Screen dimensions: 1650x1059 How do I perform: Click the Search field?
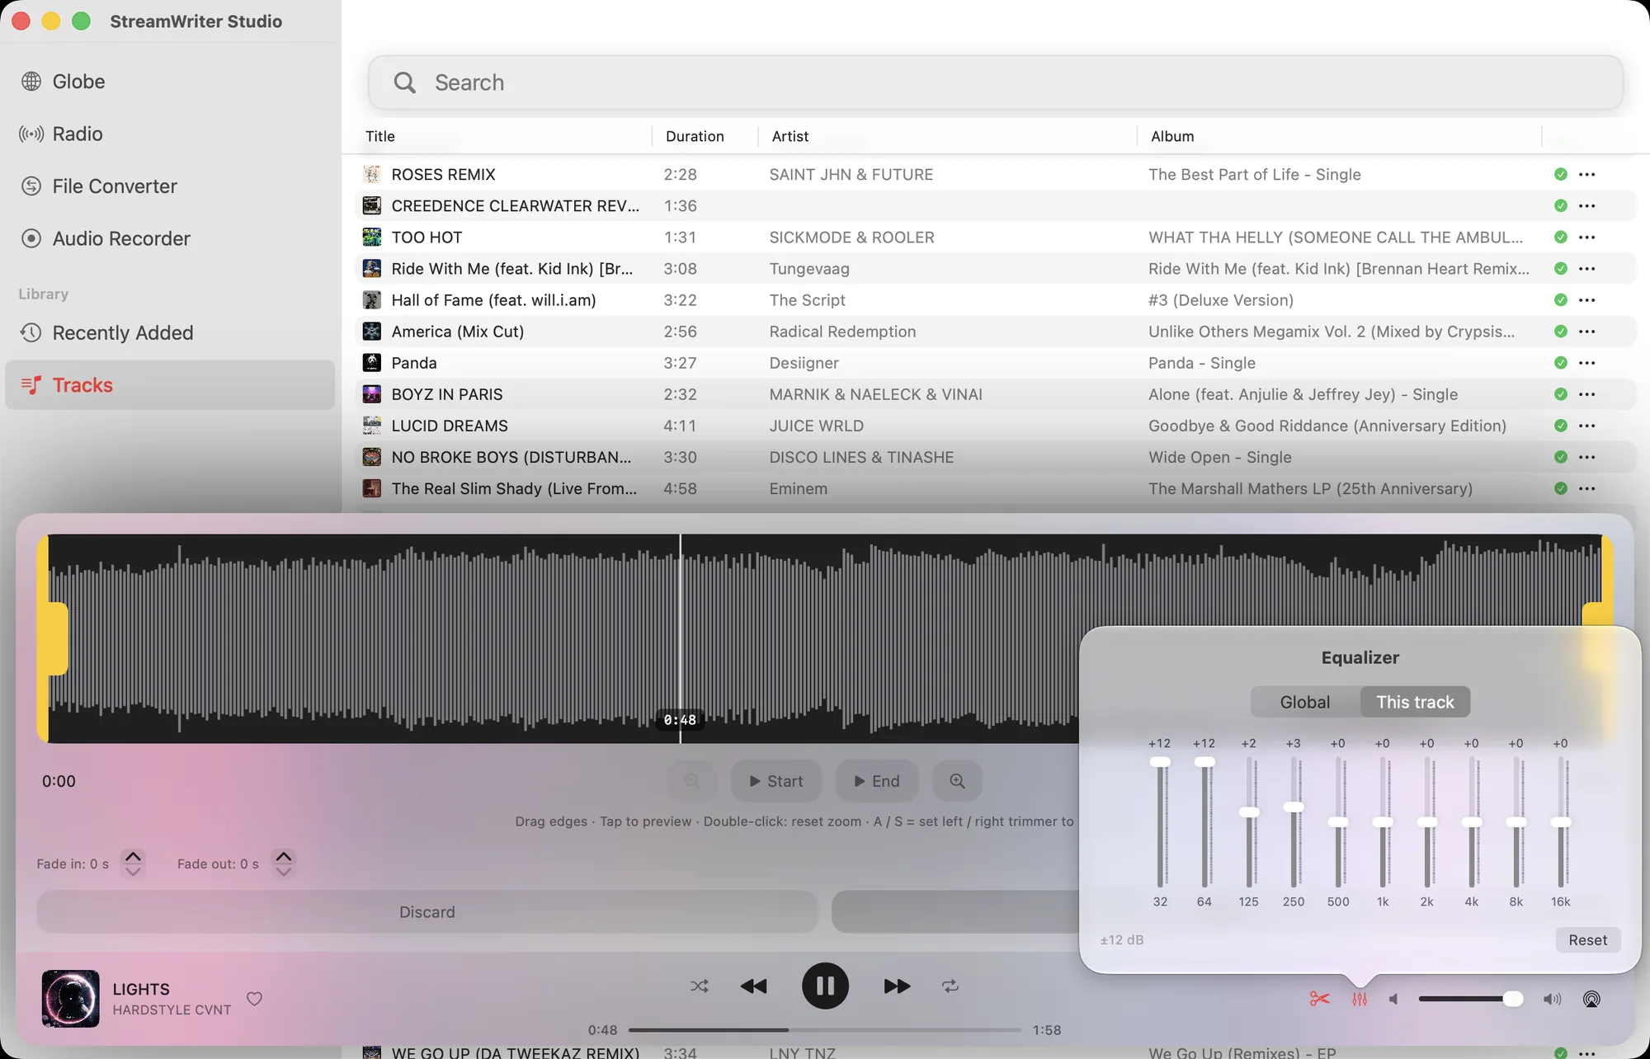pos(995,82)
